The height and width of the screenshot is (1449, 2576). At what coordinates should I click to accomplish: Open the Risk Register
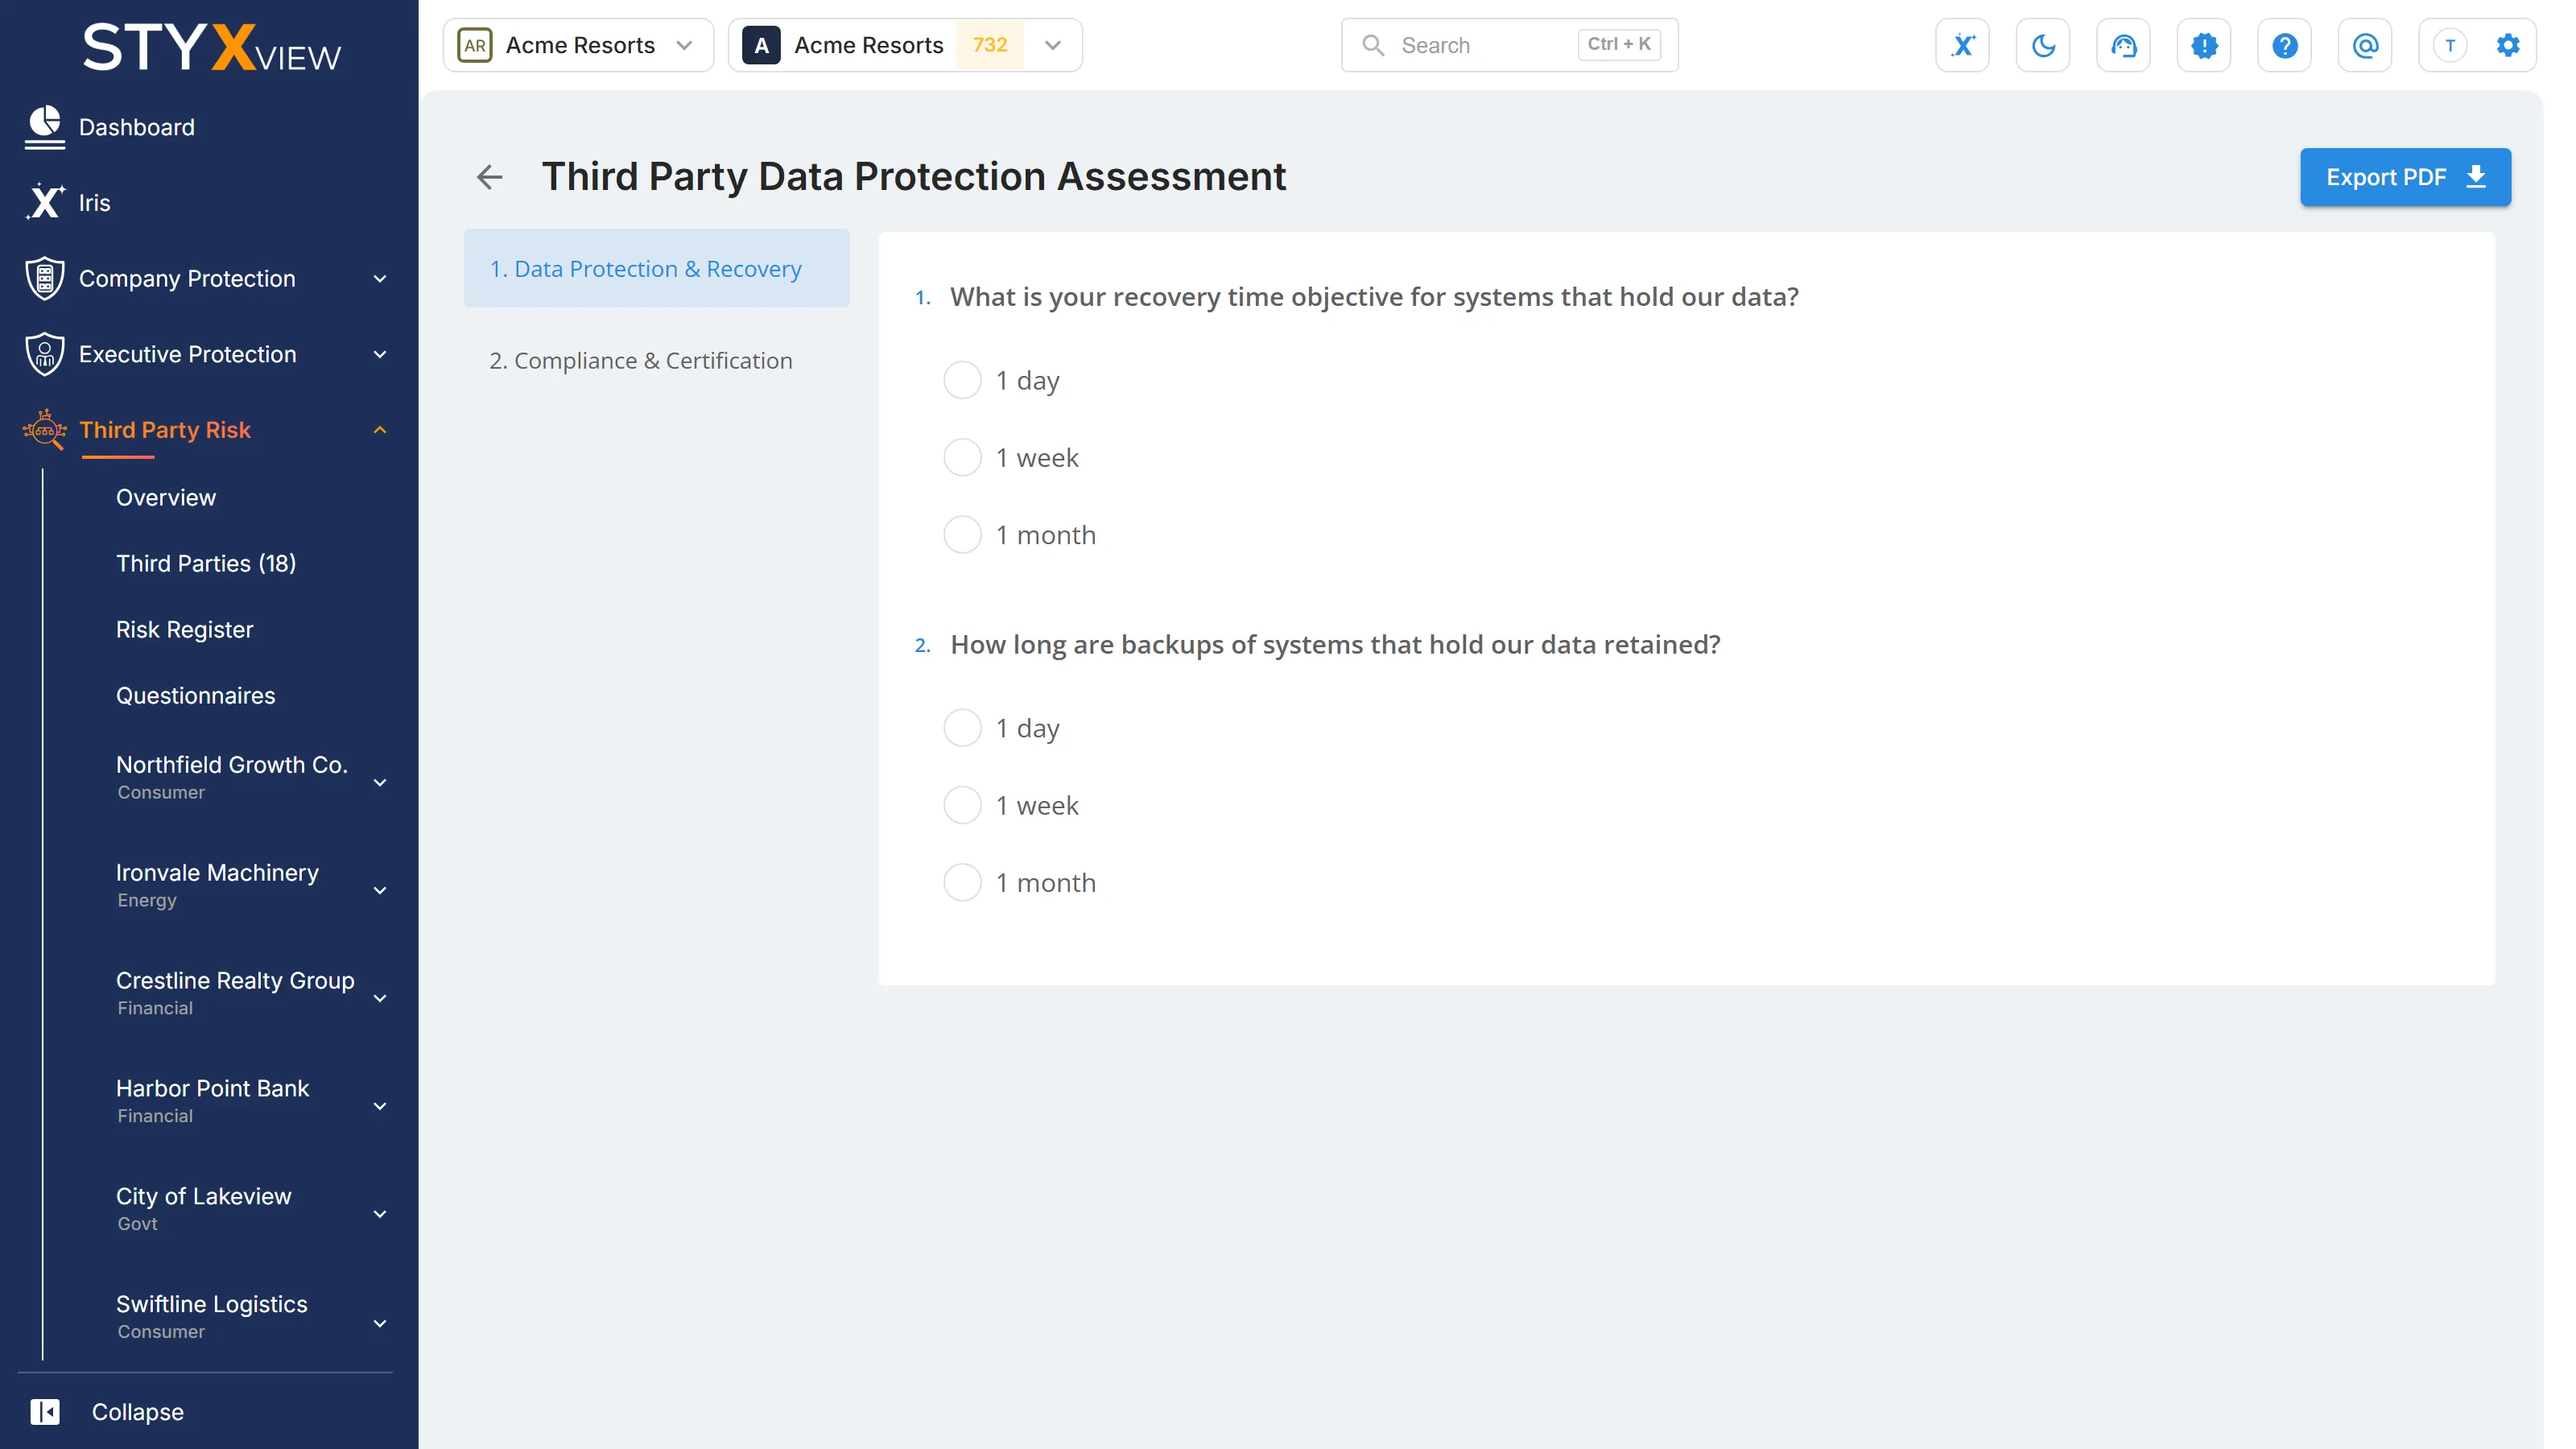tap(185, 629)
